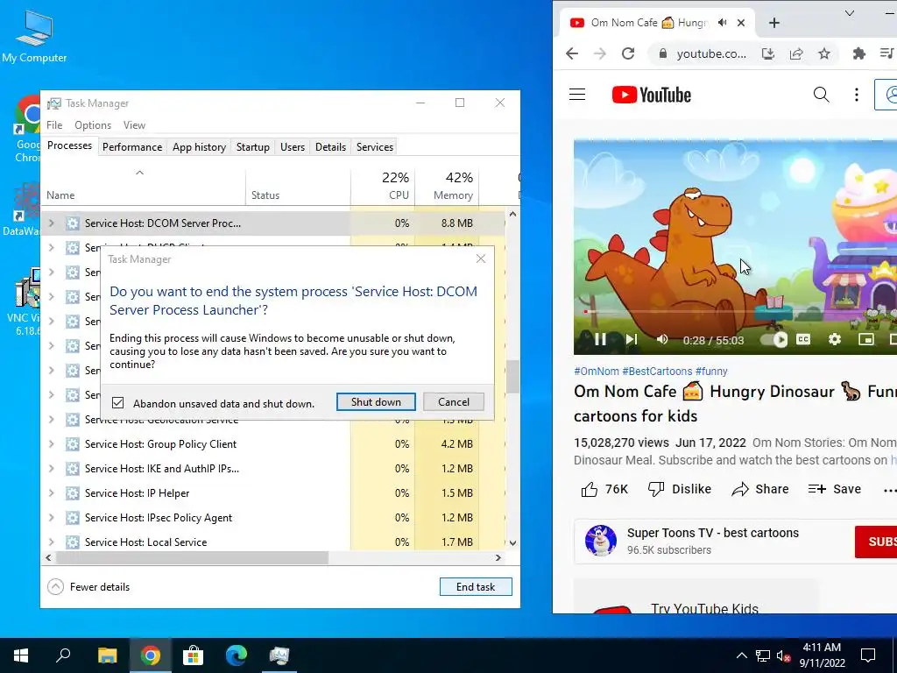Confirm Shut down in dialog
The height and width of the screenshot is (673, 897).
coord(376,401)
